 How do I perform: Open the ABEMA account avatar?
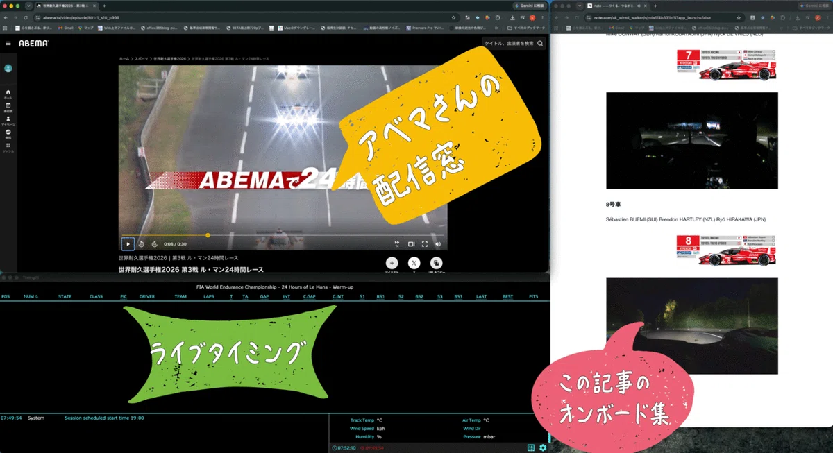8,68
